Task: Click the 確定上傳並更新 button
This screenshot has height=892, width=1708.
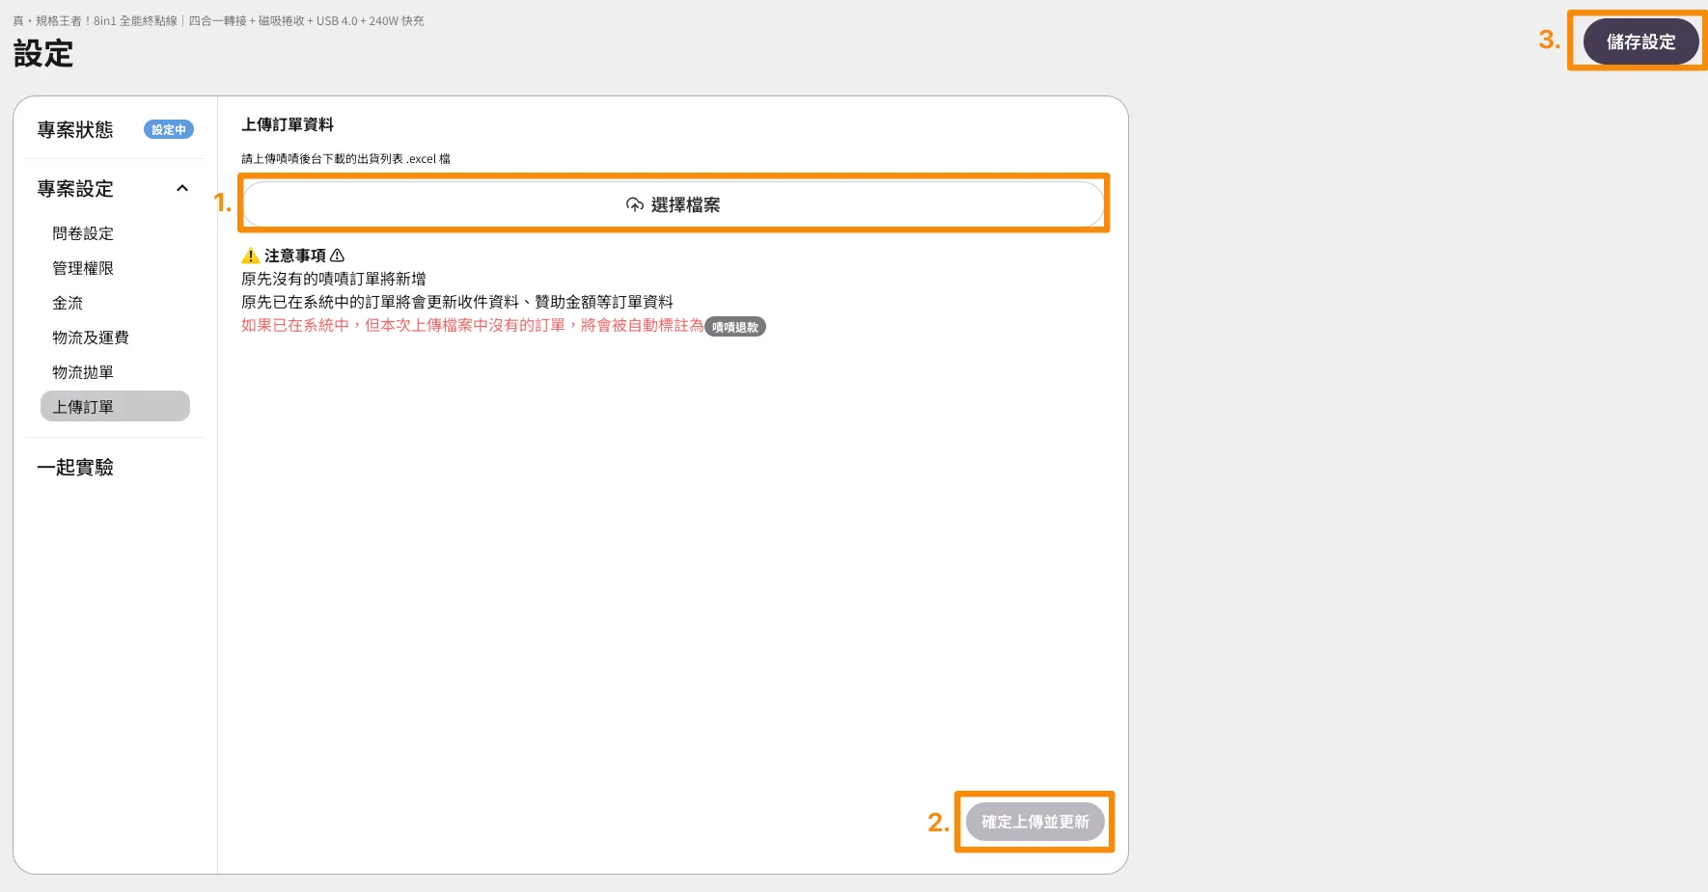Action: [1034, 822]
